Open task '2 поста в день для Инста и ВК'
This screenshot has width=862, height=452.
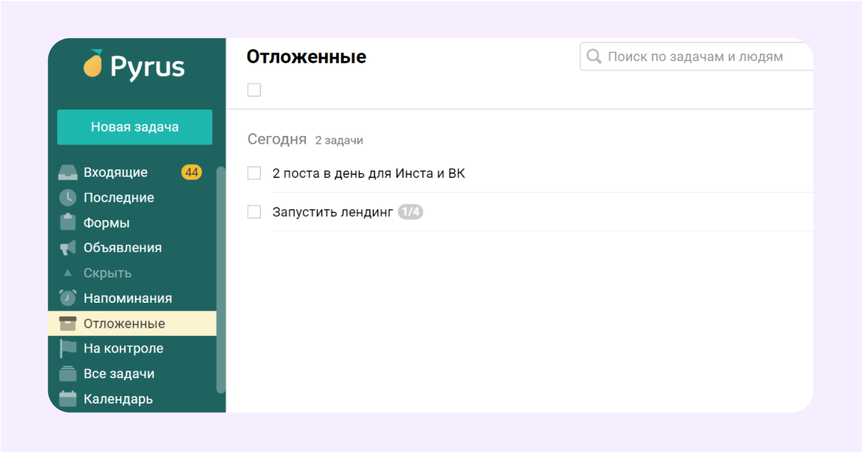[369, 174]
